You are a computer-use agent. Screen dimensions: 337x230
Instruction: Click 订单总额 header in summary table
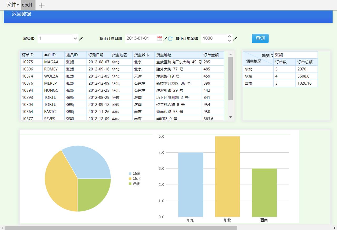coord(306,62)
